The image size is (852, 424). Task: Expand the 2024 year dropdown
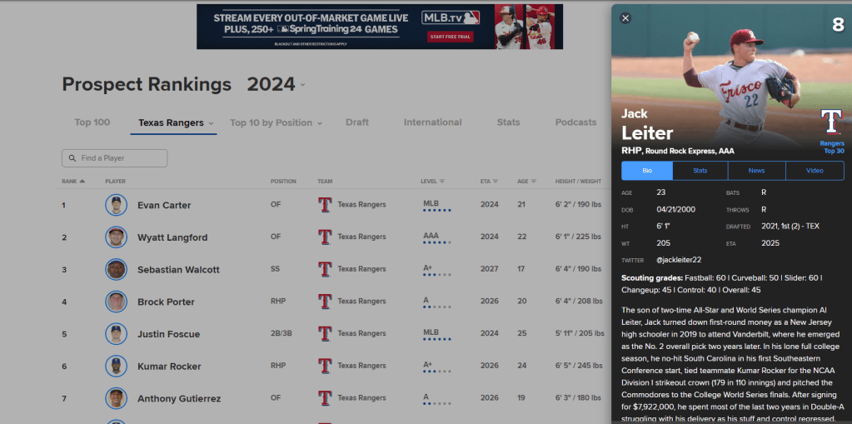tap(302, 85)
